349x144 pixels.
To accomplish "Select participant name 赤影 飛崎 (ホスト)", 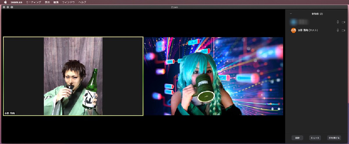I will (308, 30).
